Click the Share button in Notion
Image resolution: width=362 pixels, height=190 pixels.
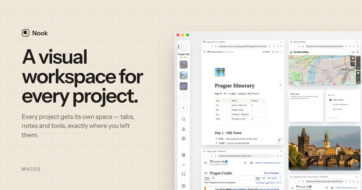tap(267, 52)
